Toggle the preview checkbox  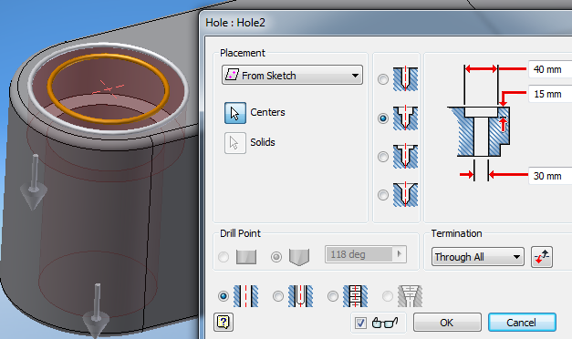point(360,323)
